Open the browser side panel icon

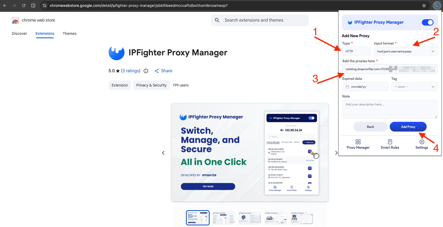[x=33, y=6]
